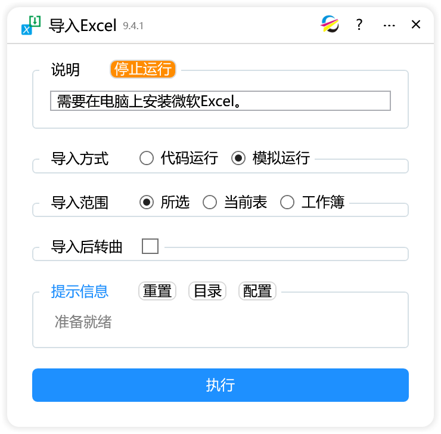
Task: Click the 9.4.1 version number label
Action: (x=133, y=26)
